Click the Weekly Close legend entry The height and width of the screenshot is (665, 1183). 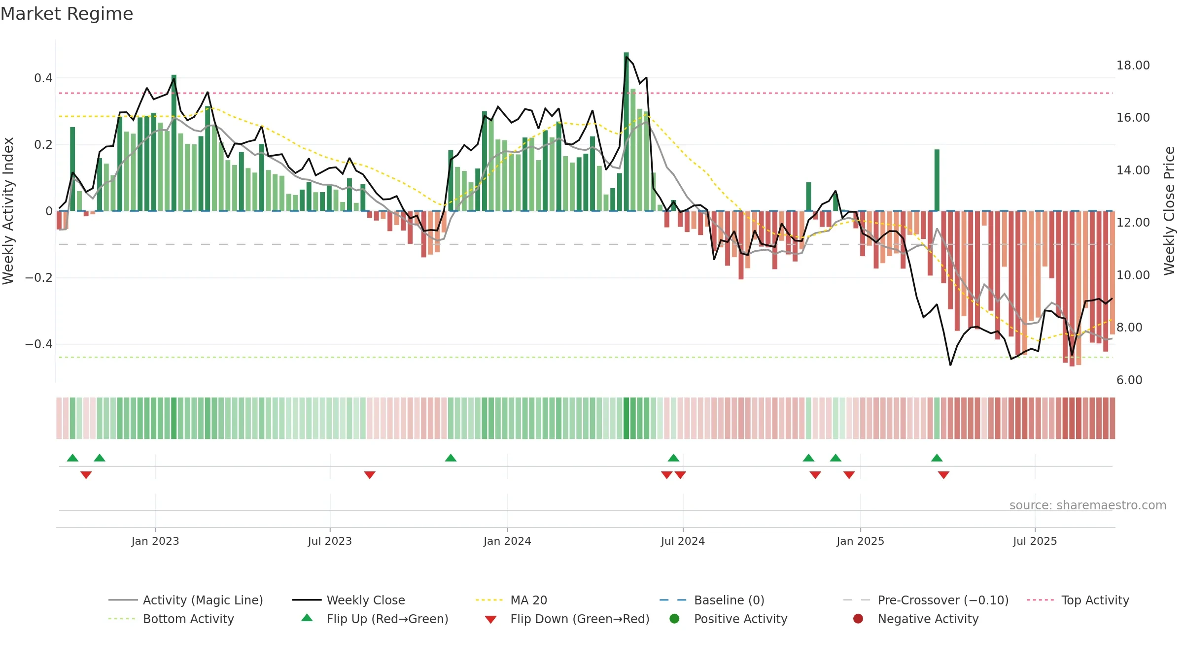point(348,600)
